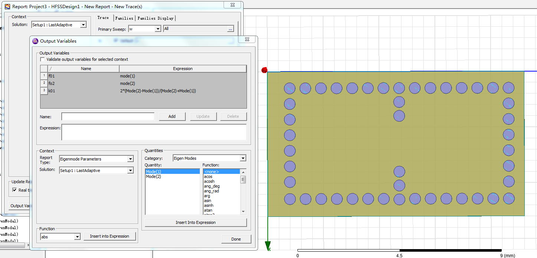Screen dimensions: 537x258
Task: Switch to the Trace tab
Action: (103, 18)
